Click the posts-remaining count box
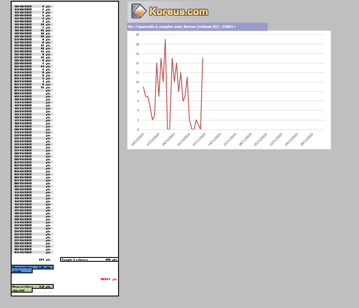359x308 pixels. (x=89, y=260)
